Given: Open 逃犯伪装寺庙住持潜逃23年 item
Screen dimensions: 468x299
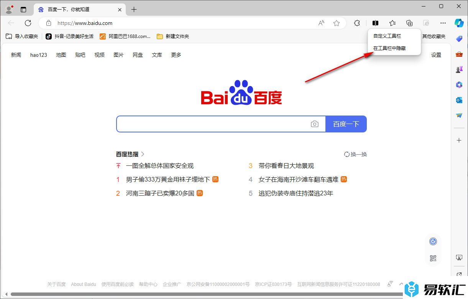Looking at the screenshot, I should coord(296,193).
